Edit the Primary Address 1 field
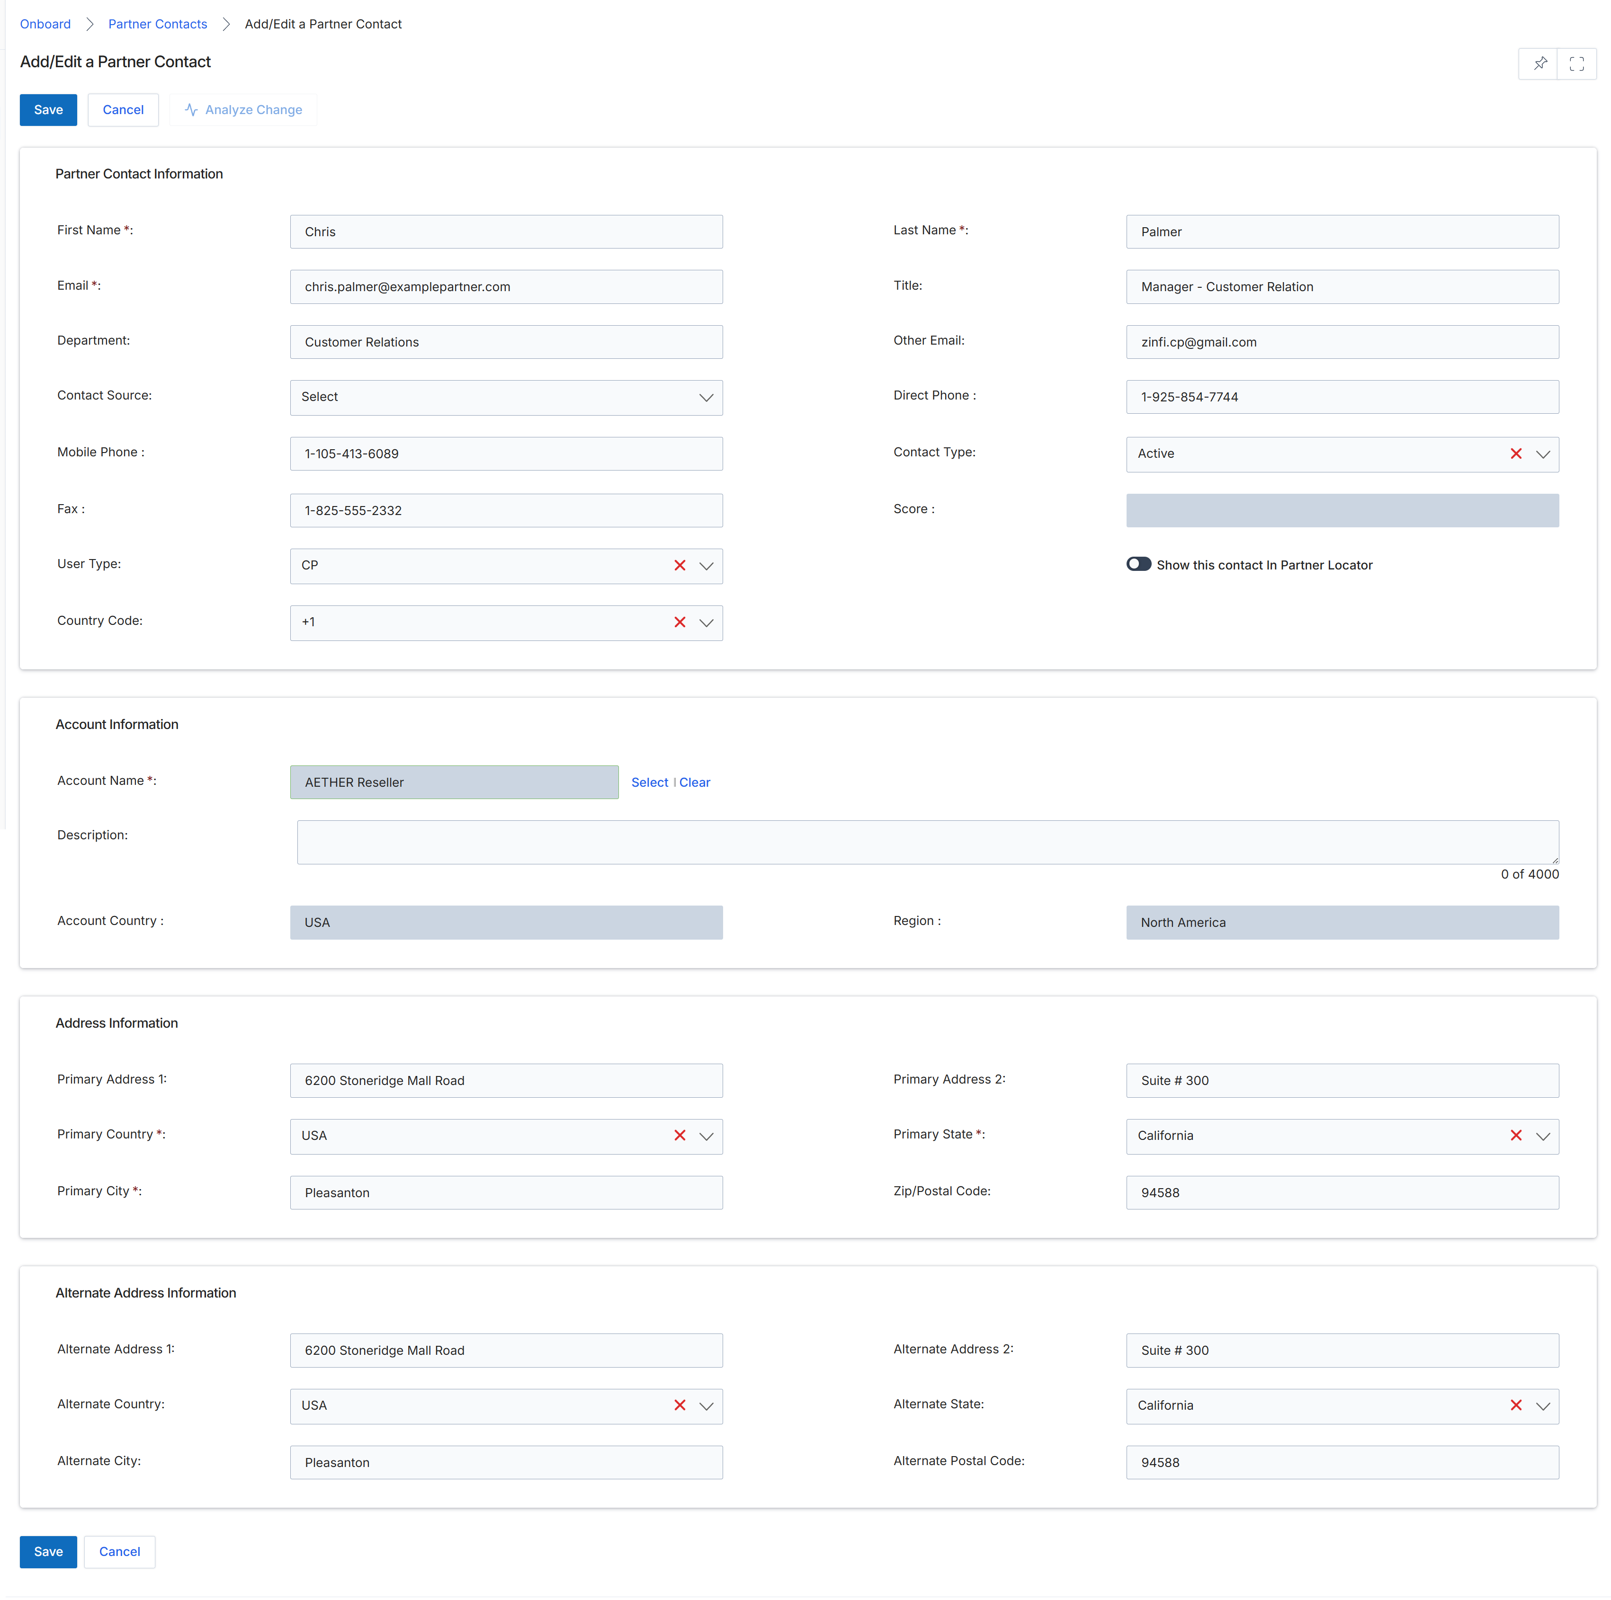 point(506,1080)
